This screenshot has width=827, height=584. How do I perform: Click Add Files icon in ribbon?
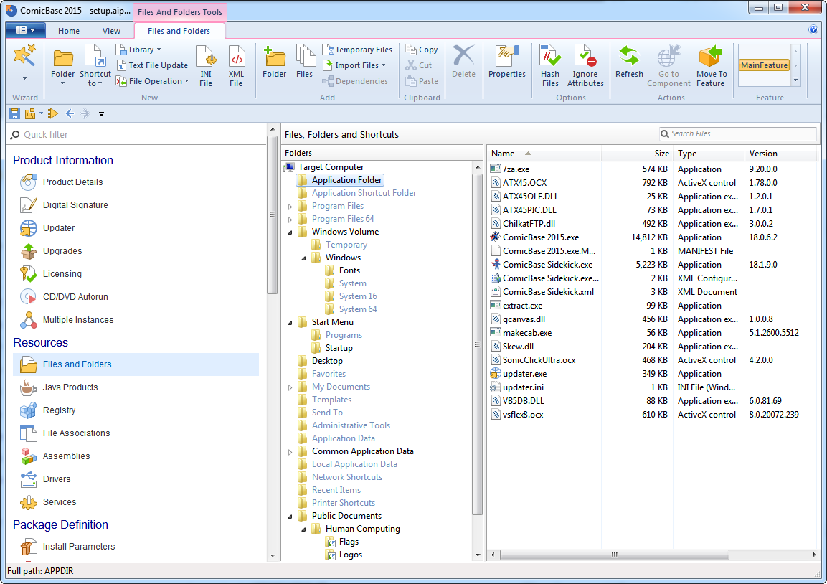pos(304,62)
